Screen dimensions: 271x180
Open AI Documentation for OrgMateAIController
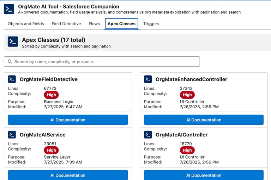tap(204, 175)
